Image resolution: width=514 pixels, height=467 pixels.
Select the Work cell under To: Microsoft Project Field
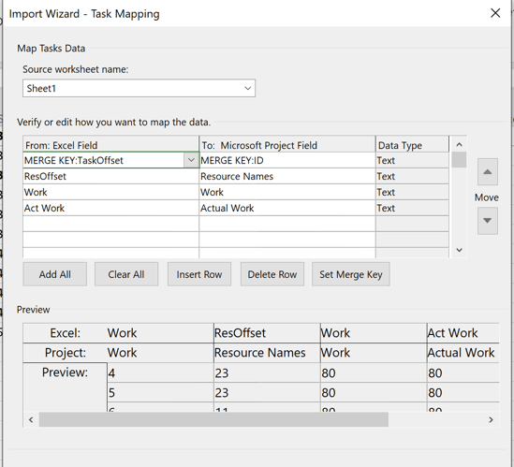coord(287,192)
